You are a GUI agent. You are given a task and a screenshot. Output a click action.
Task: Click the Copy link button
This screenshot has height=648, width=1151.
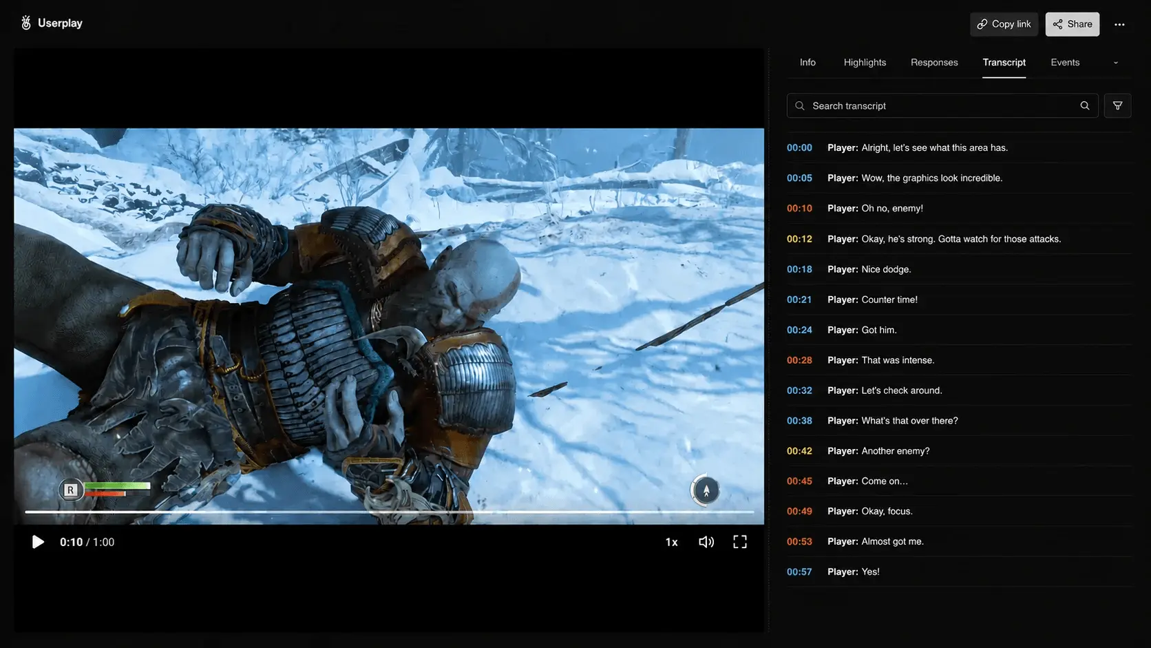click(x=1004, y=24)
